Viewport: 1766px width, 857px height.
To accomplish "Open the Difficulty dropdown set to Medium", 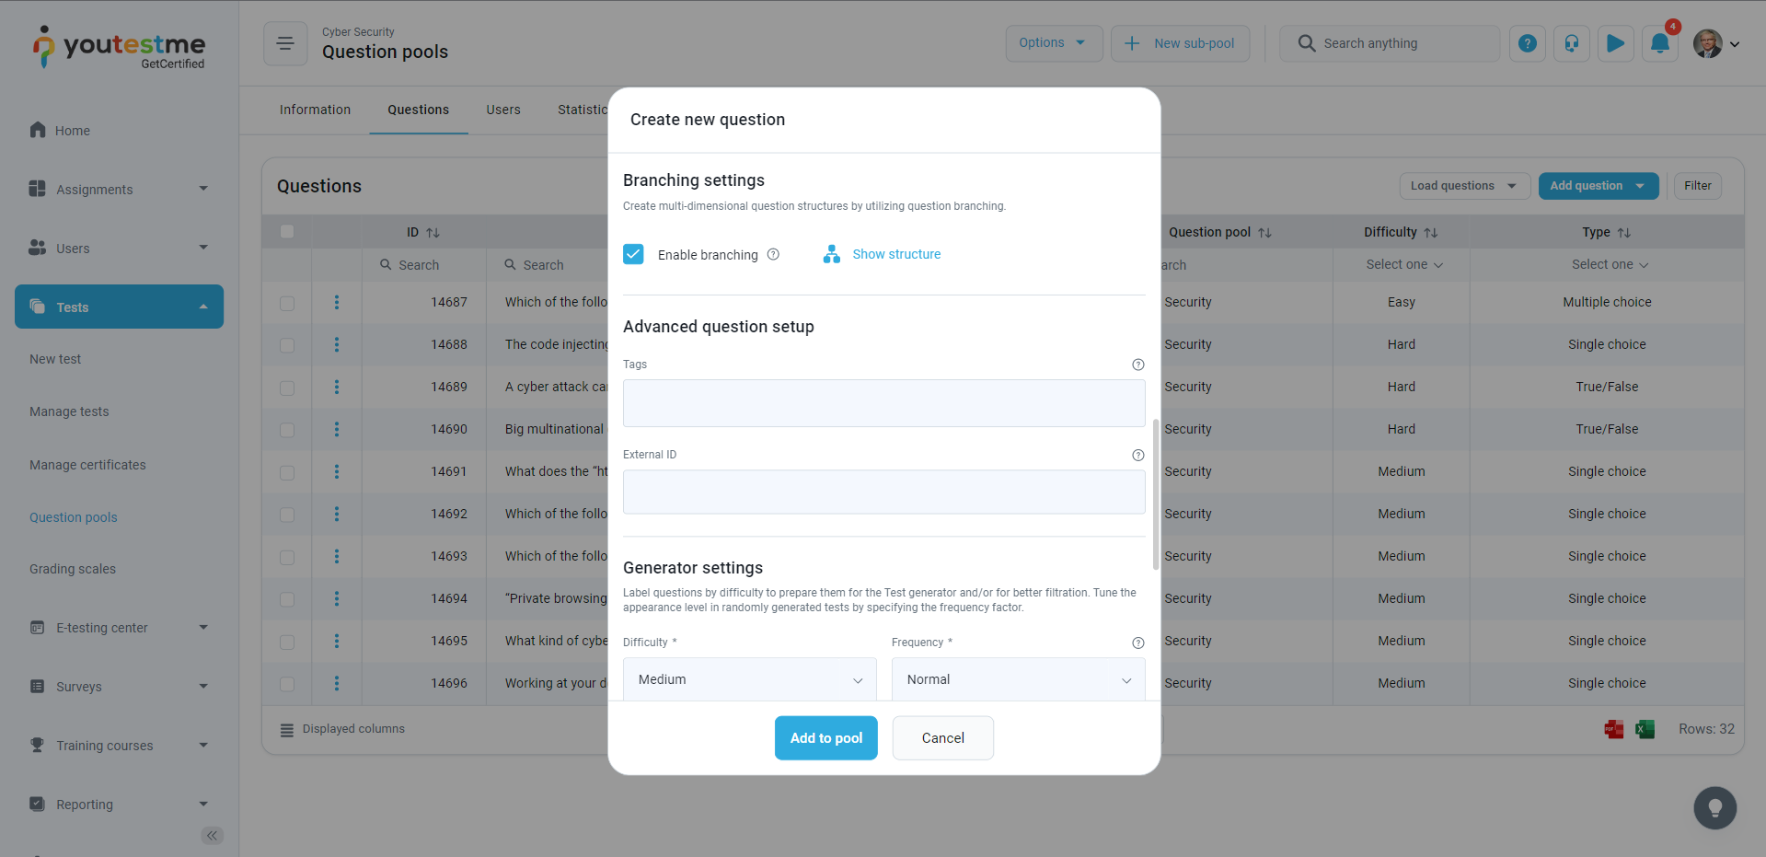I will click(x=749, y=679).
